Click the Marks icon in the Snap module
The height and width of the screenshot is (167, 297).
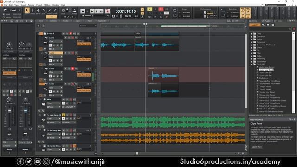[x=74, y=10]
